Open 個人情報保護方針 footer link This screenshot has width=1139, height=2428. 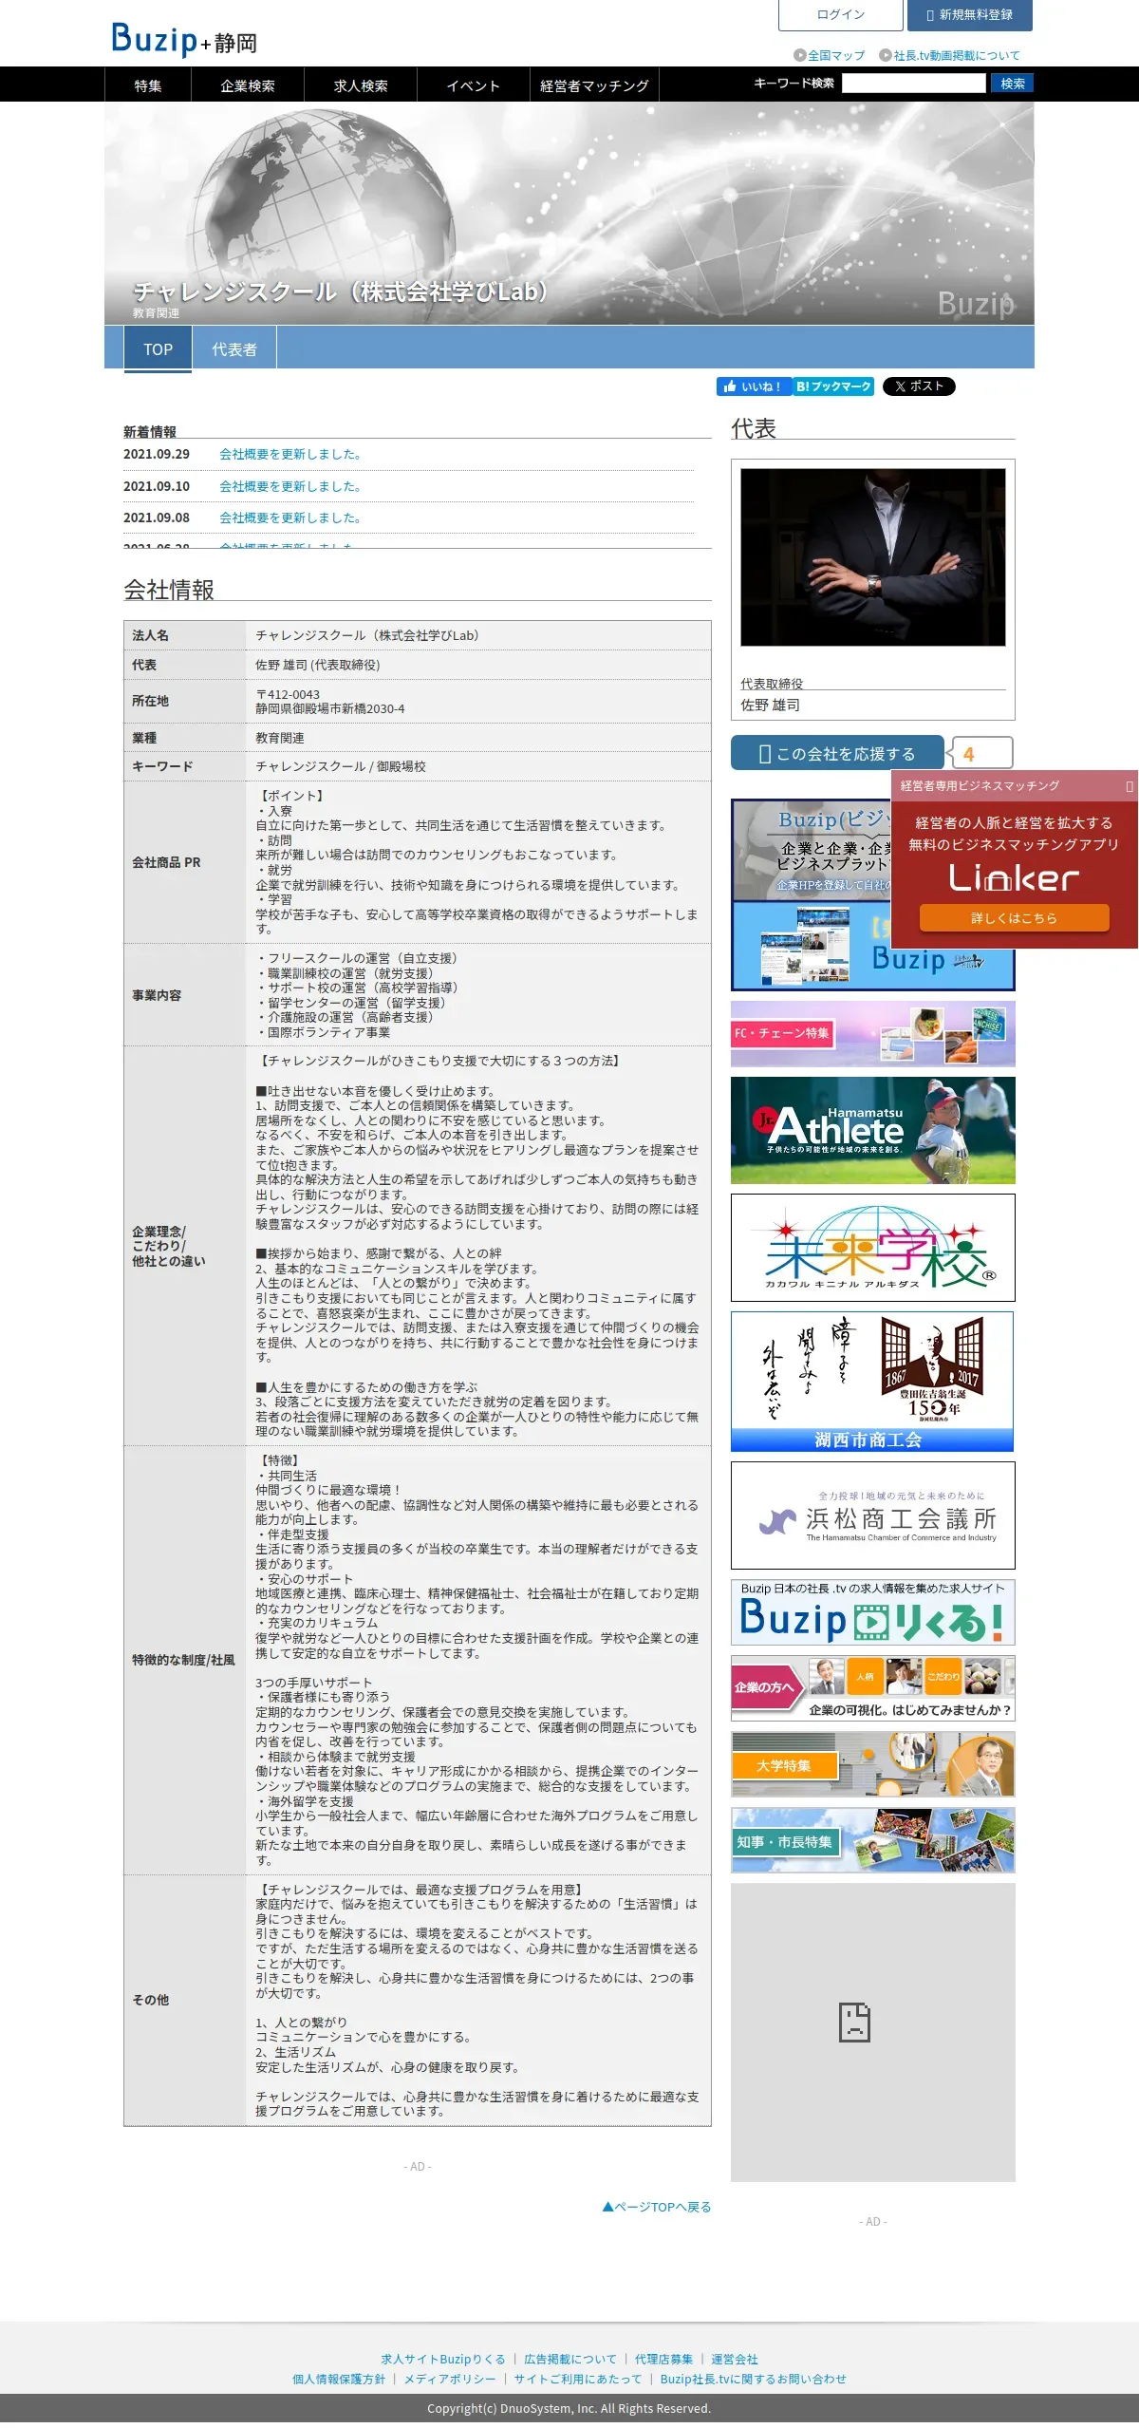coord(339,2379)
